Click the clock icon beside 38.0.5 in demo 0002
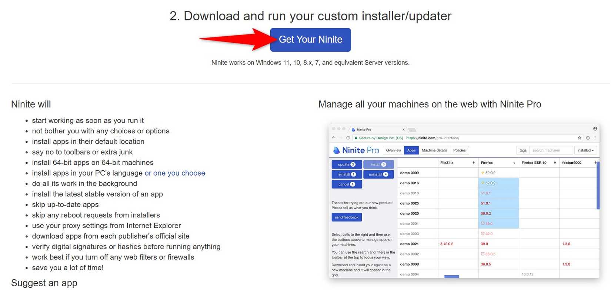The width and height of the screenshot is (611, 290). (x=483, y=254)
